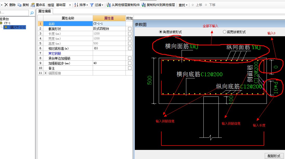This screenshot has width=285, height=159.
Task: Click the reinforcement start value 40 cell
Action: pos(109,63)
